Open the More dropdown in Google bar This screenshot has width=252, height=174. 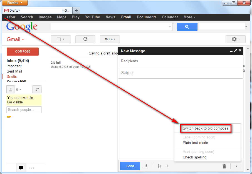tap(189, 17)
